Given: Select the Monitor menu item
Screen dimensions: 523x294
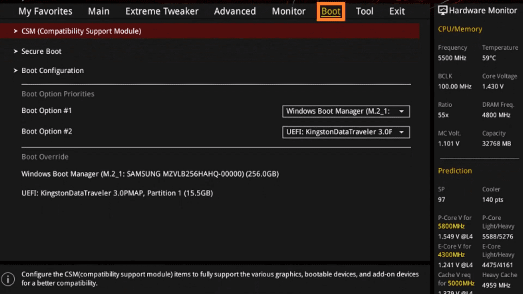Looking at the screenshot, I should (288, 11).
